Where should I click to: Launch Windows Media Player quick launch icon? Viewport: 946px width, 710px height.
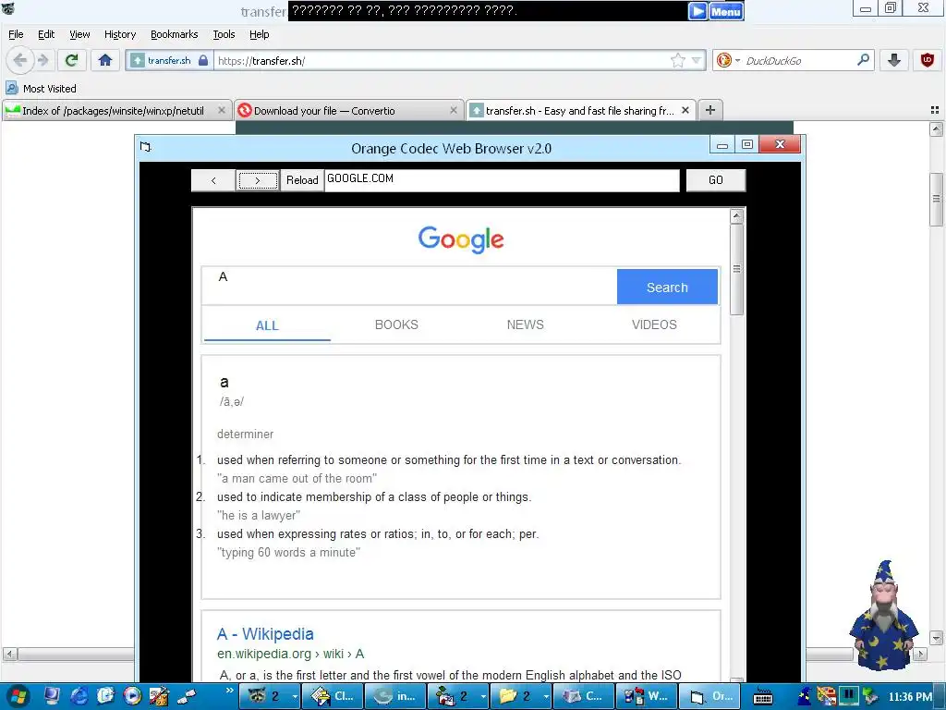[x=132, y=696]
